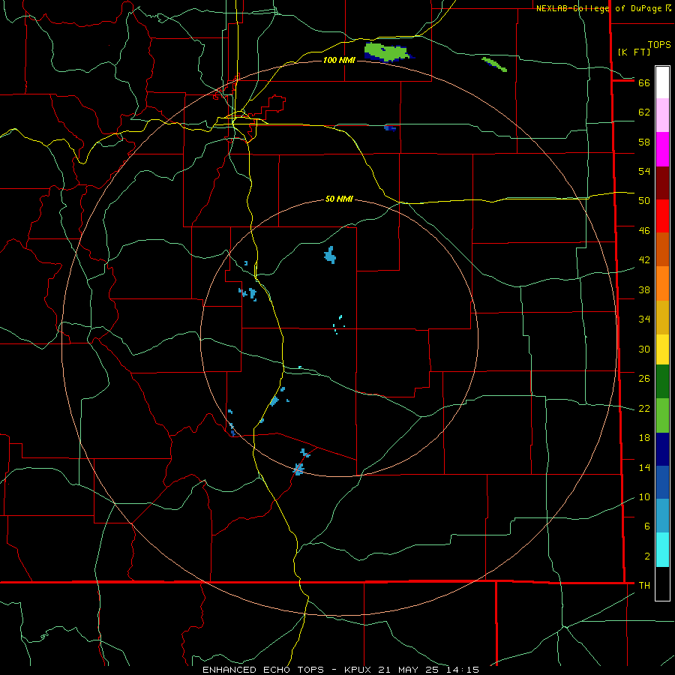Click the dark green legend swatch

[662, 382]
